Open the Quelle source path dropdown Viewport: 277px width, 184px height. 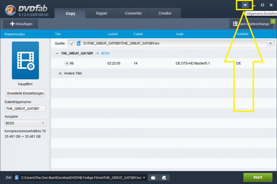click(270, 43)
